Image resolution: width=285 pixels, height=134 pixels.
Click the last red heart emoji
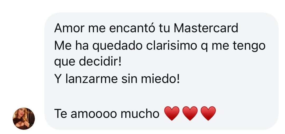pyautogui.click(x=208, y=113)
